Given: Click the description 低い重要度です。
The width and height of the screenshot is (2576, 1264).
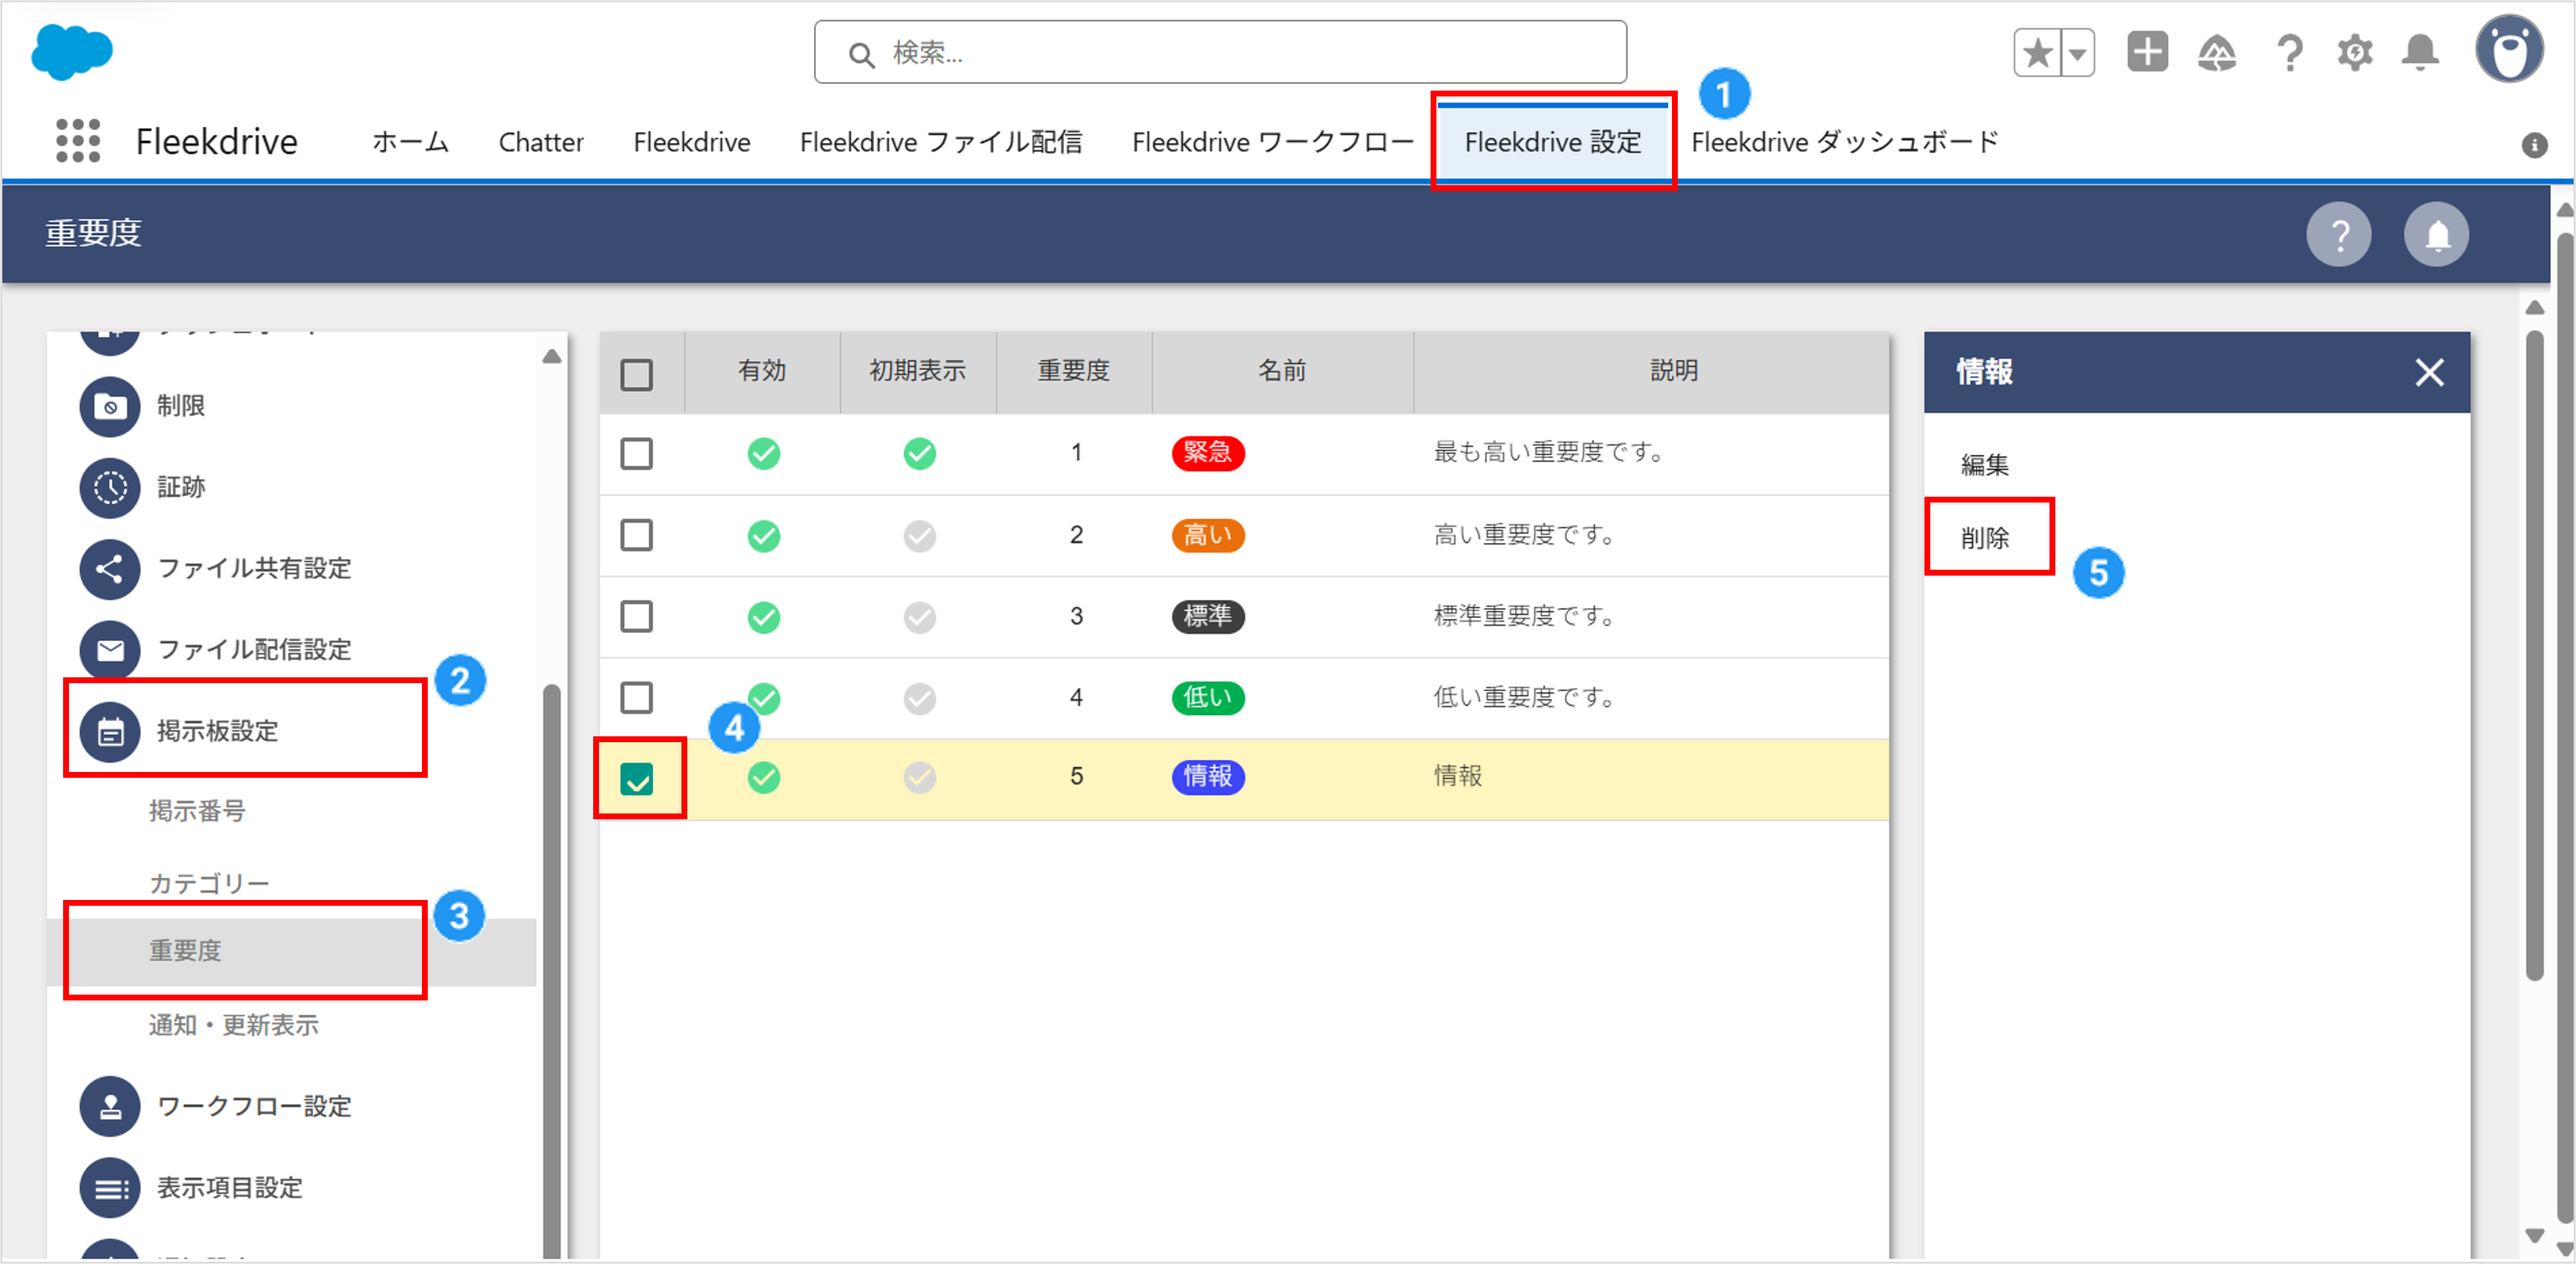Looking at the screenshot, I should pyautogui.click(x=1524, y=698).
